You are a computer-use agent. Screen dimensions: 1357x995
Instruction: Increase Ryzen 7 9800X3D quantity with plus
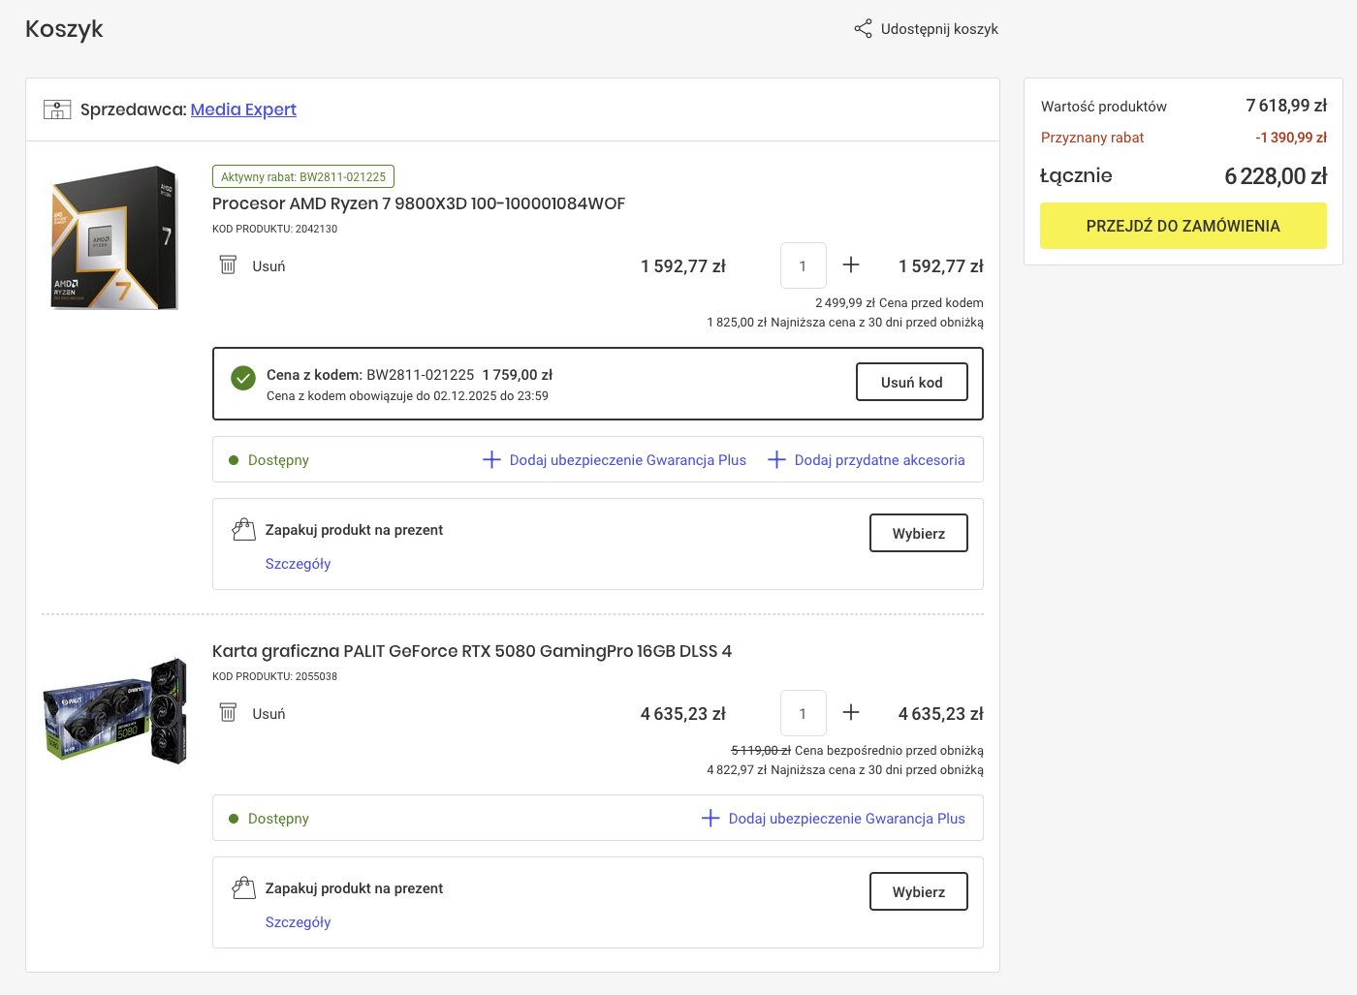[x=851, y=265]
